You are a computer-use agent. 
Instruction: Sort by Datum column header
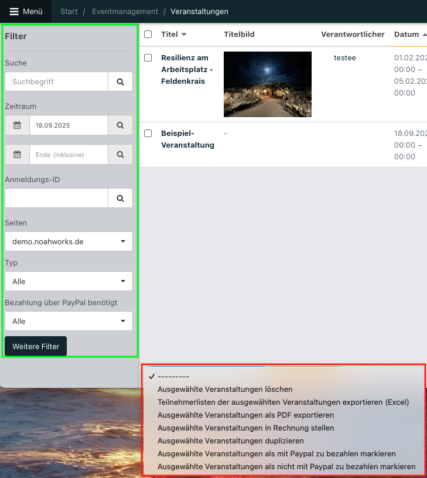click(406, 35)
